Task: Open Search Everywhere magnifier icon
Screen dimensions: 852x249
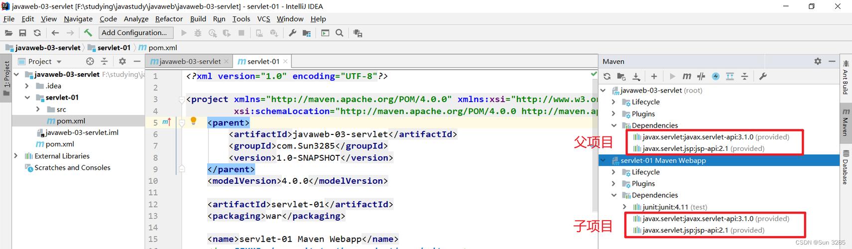Action: coord(339,33)
